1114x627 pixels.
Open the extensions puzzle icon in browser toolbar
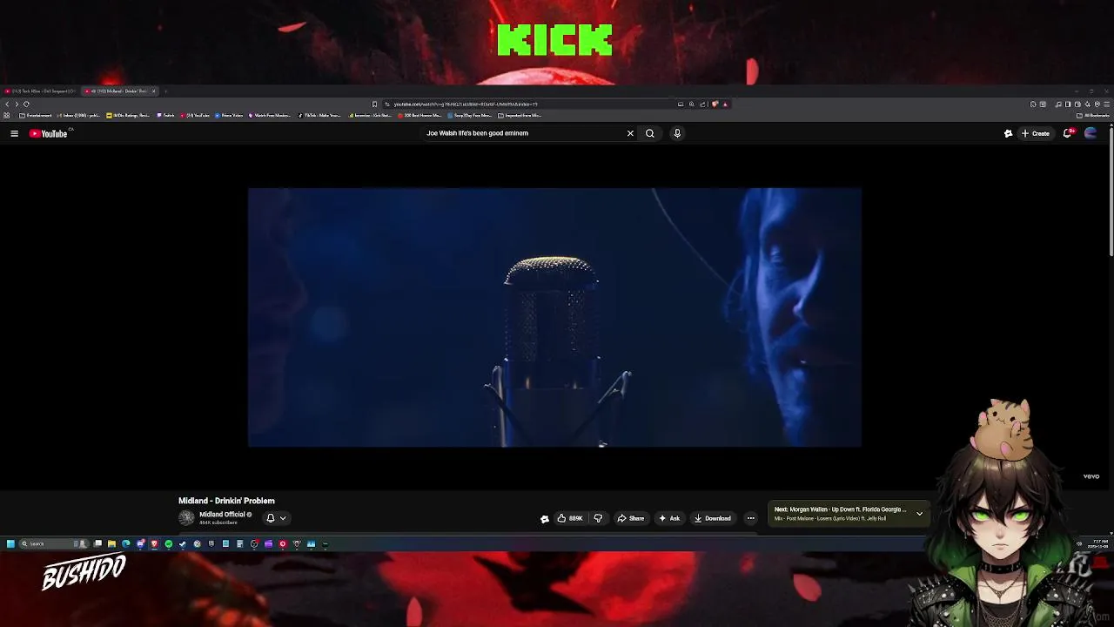point(1033,104)
